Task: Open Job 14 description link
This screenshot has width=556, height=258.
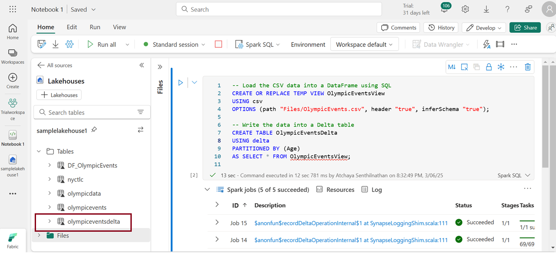Action: (351, 240)
